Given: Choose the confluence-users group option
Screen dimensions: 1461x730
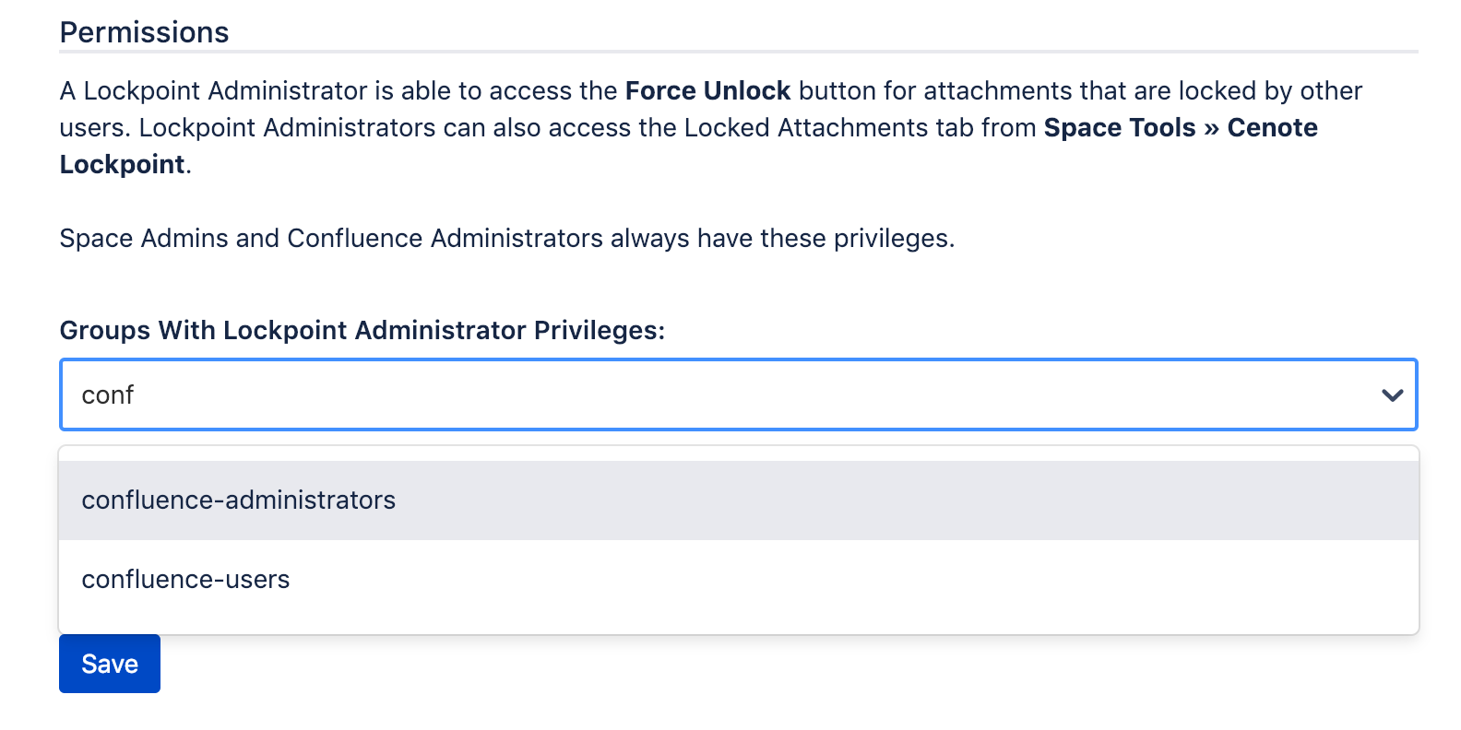Looking at the screenshot, I should pyautogui.click(x=185, y=579).
